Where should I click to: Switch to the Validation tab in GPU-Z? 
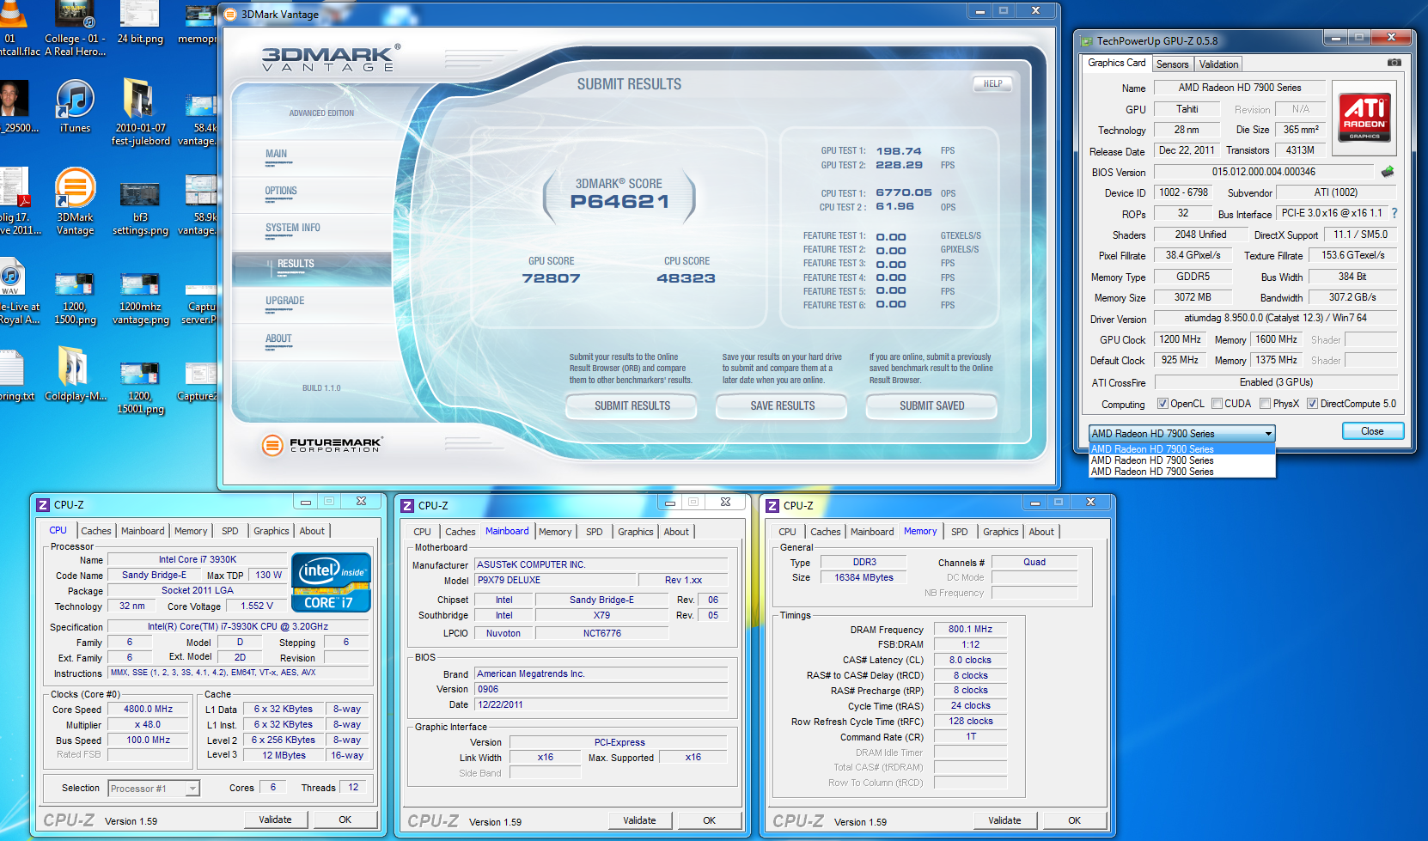1218,64
